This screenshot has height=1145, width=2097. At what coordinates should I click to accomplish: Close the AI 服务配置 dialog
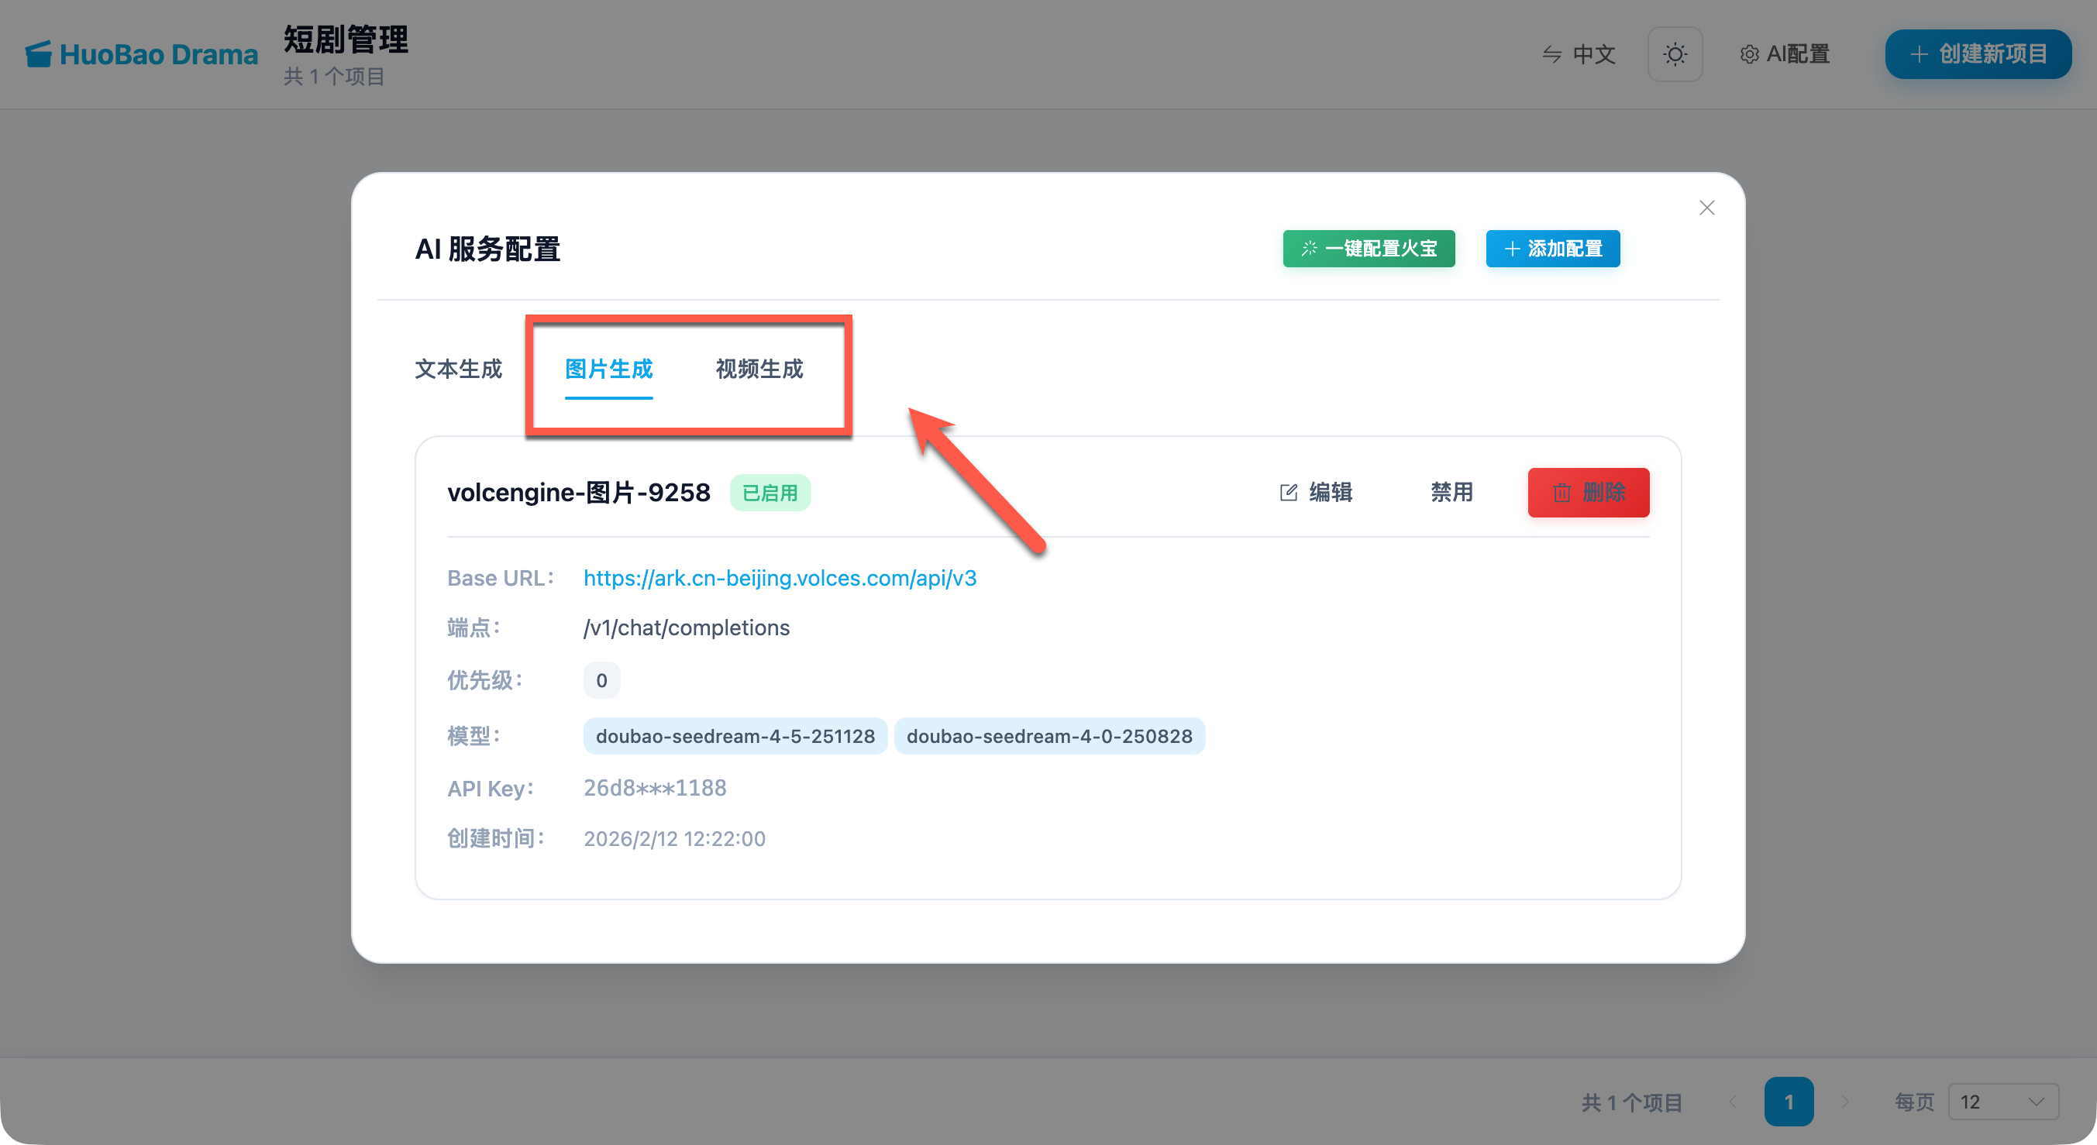click(x=1706, y=208)
